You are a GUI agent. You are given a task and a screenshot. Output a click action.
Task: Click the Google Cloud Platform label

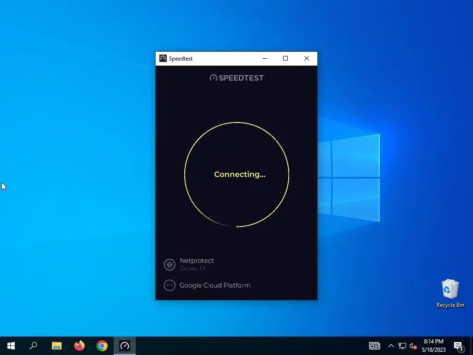point(215,285)
